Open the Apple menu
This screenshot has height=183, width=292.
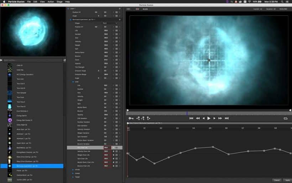tap(4, 2)
